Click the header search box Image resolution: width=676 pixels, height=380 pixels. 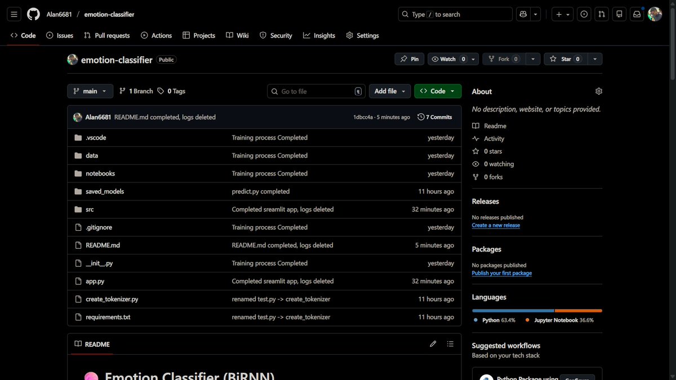455,14
